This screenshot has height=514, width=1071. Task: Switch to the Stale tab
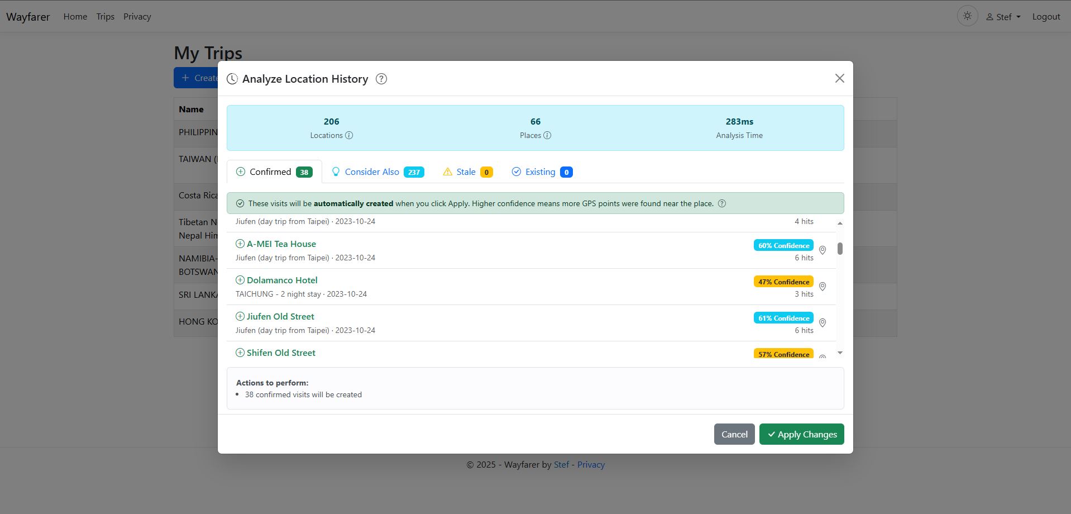(467, 172)
